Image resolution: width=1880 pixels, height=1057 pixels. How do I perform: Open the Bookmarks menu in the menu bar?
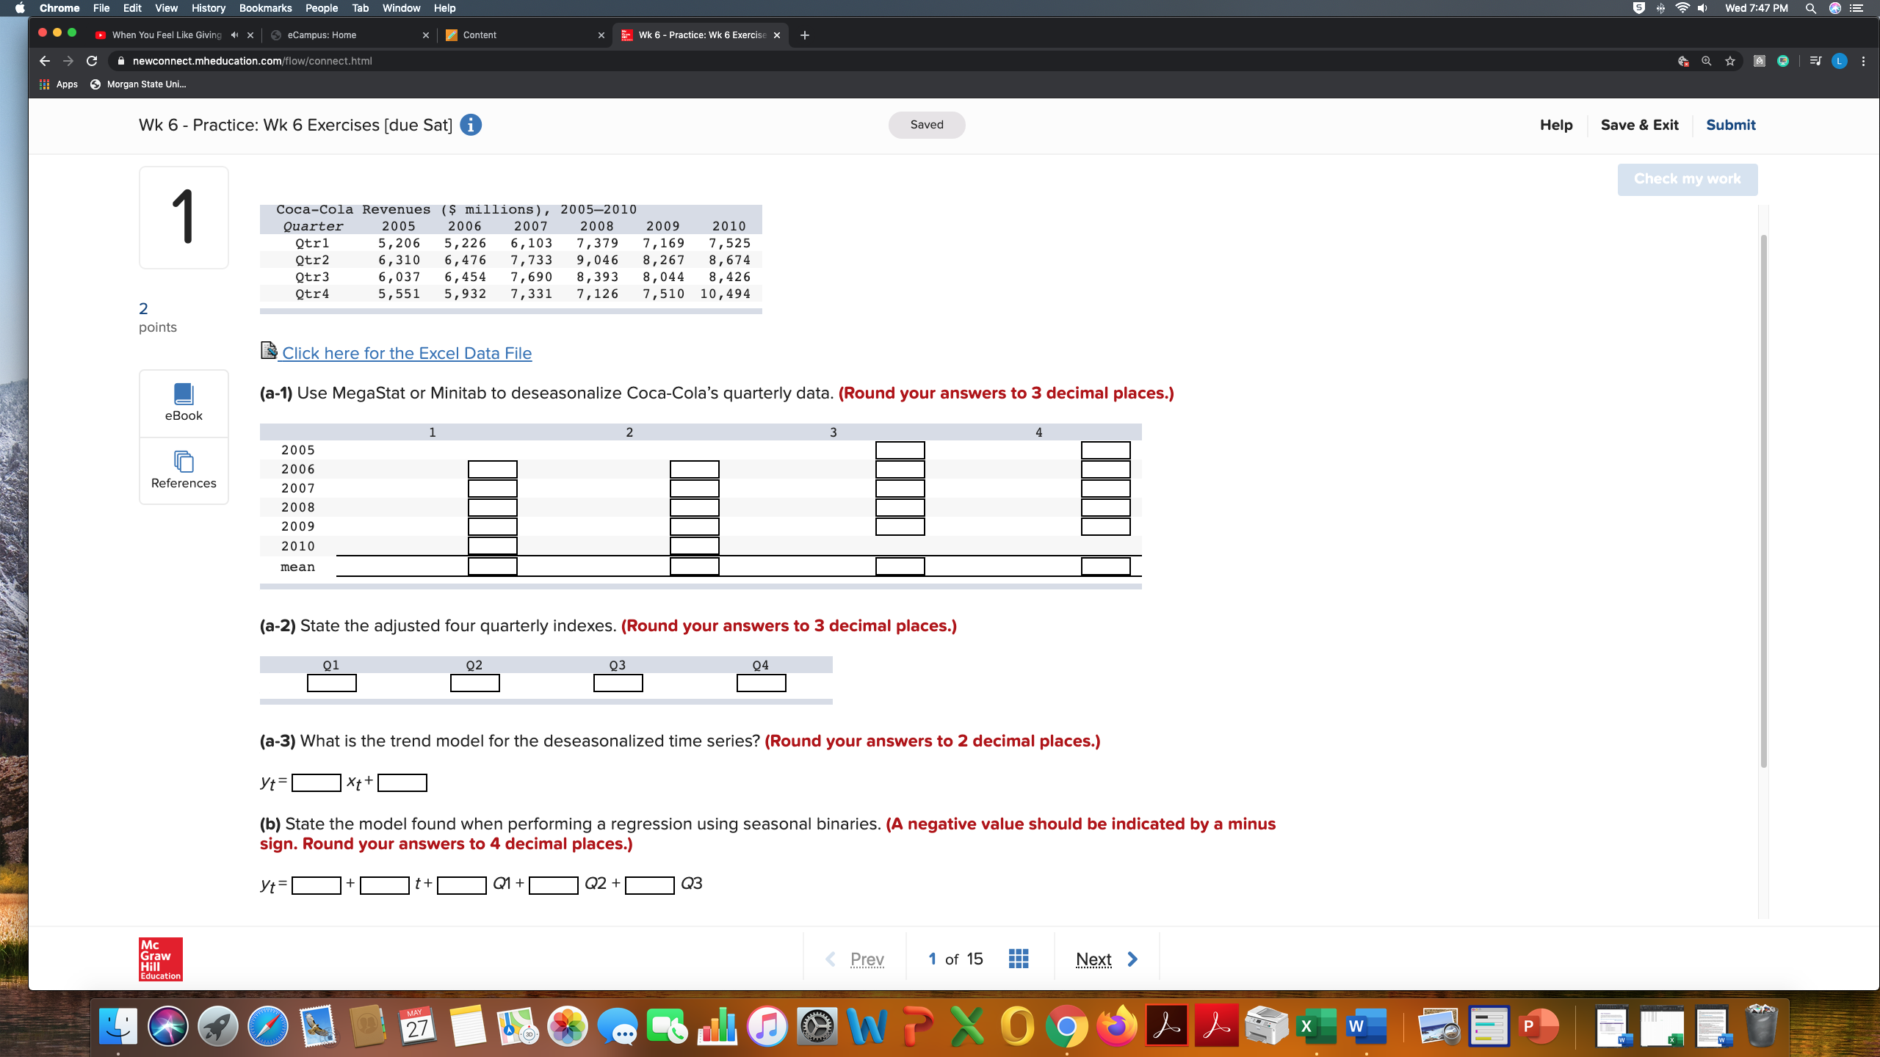tap(265, 8)
